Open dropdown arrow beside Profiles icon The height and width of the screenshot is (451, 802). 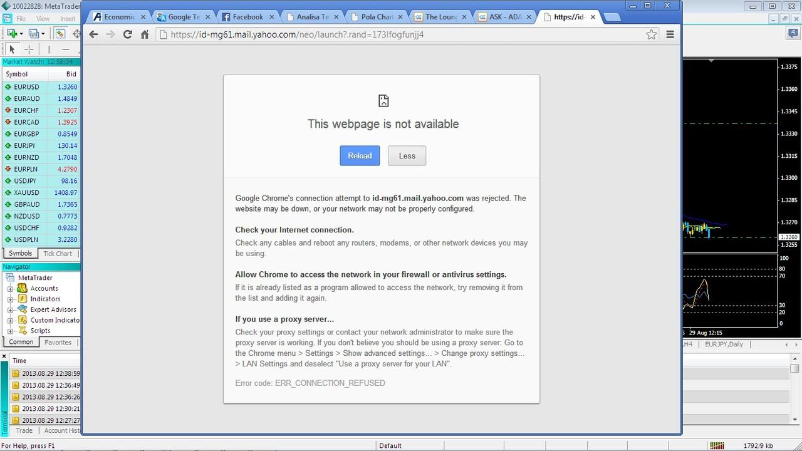point(43,34)
